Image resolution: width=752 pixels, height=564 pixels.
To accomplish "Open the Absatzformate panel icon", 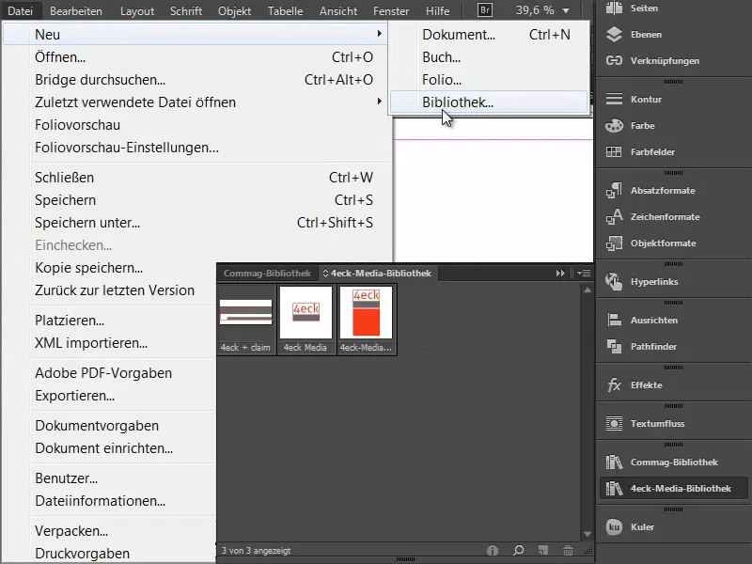I will coord(614,191).
